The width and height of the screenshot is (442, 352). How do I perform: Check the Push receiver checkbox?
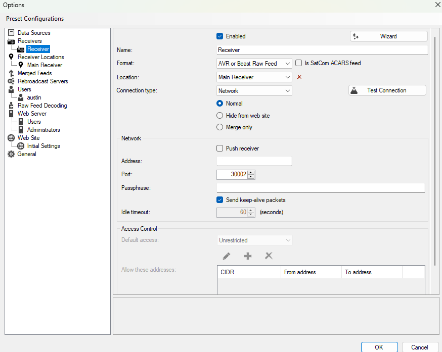(x=219, y=148)
